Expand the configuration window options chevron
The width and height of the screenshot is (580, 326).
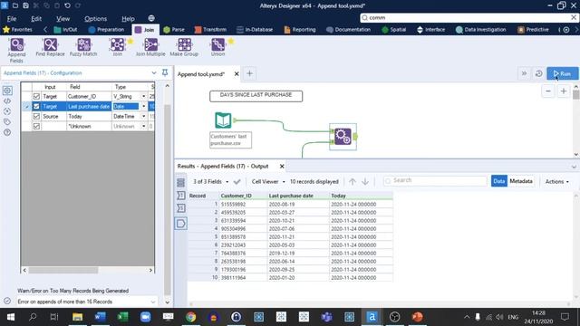[154, 72]
